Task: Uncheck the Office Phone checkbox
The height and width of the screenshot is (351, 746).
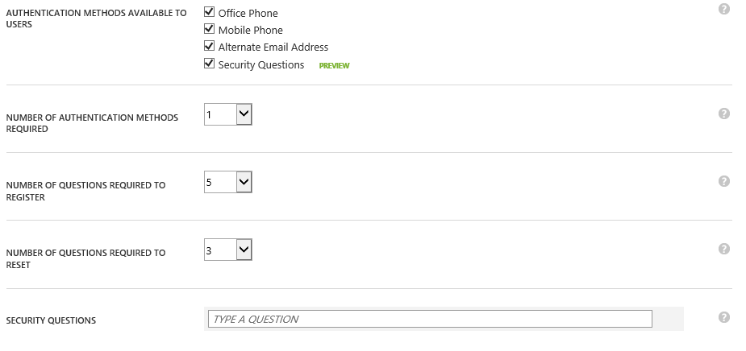Action: pos(210,12)
